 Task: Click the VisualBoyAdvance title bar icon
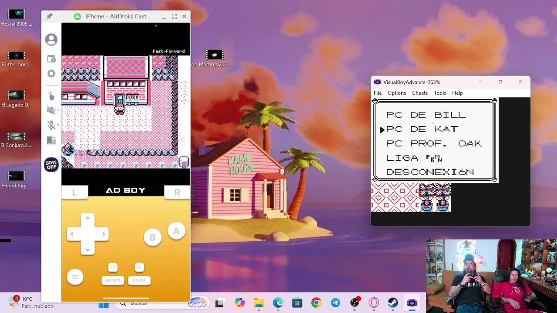(x=377, y=82)
